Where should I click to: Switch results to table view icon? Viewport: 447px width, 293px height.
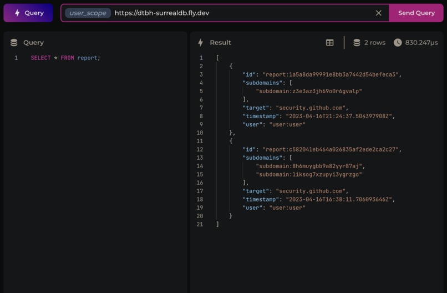tap(329, 43)
